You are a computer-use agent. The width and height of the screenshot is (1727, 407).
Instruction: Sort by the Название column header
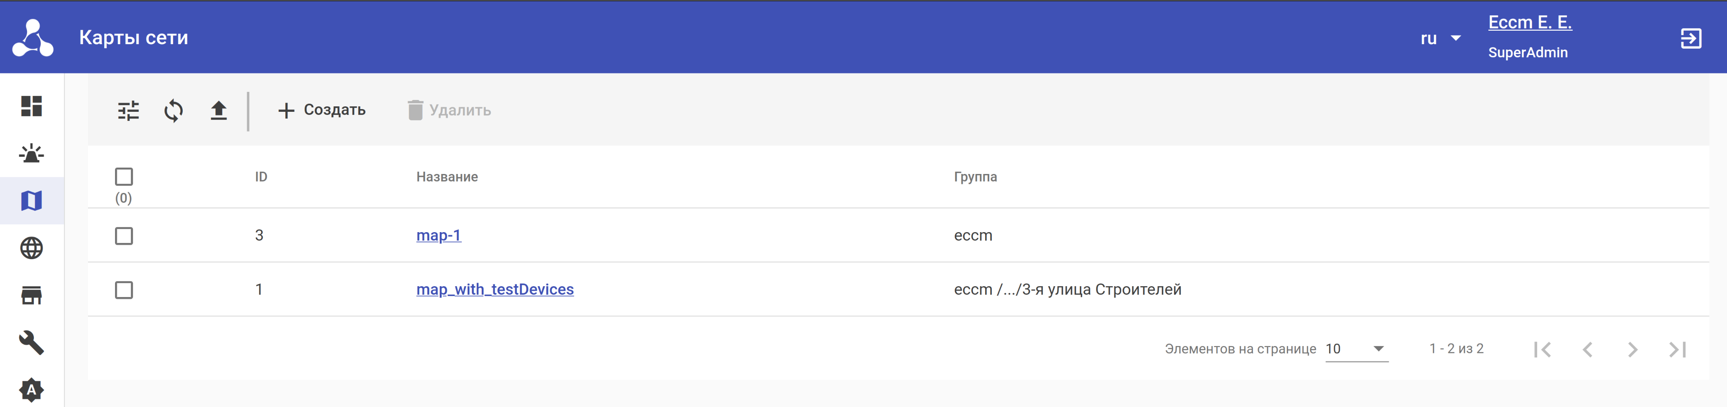[x=447, y=177]
